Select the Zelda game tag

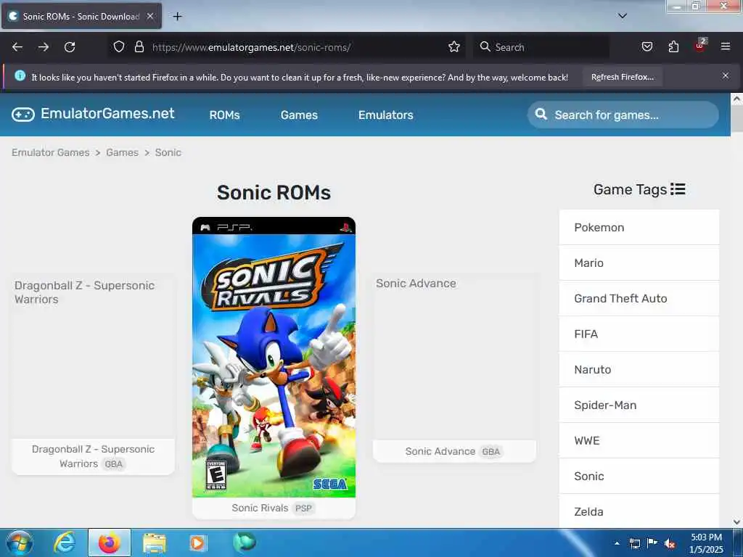click(x=639, y=511)
